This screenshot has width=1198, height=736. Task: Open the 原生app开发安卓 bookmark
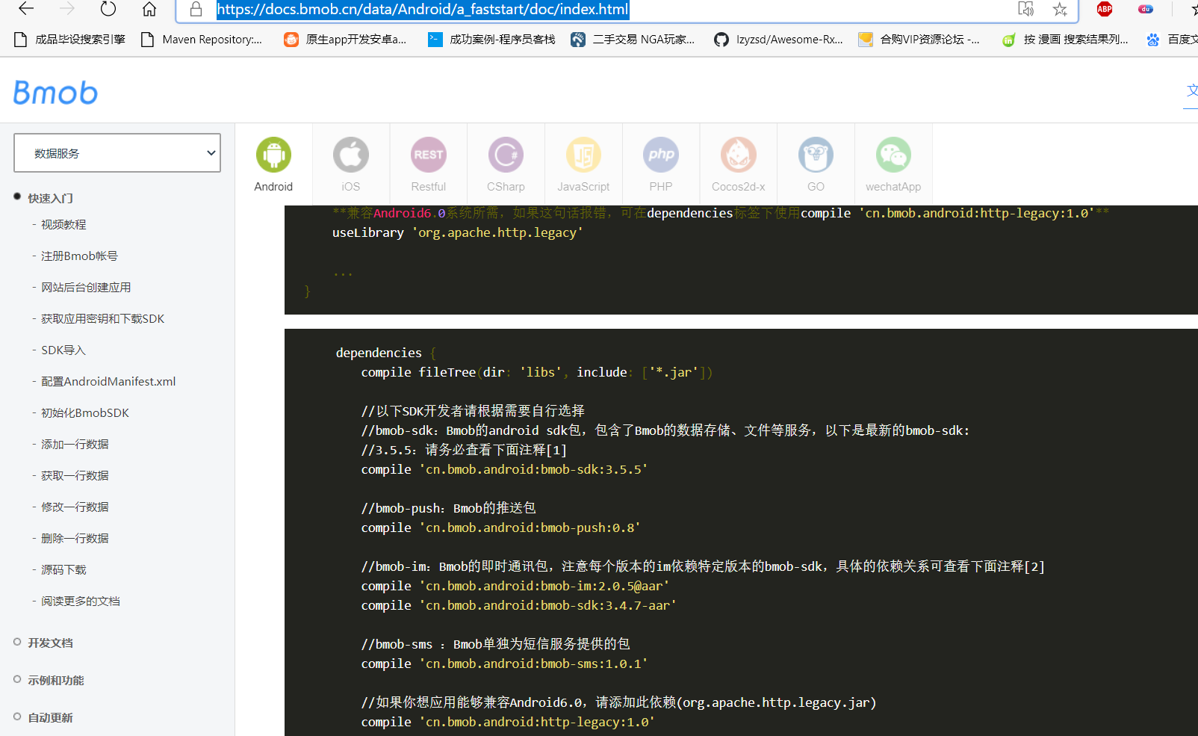click(x=345, y=40)
